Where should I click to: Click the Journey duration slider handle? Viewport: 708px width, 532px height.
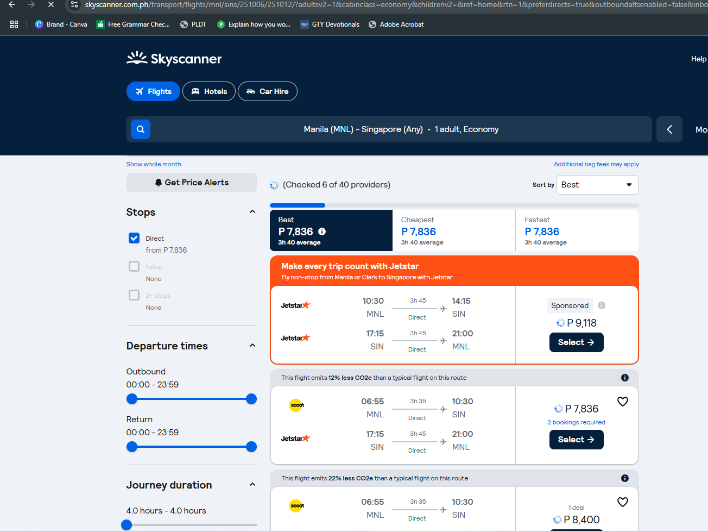[127, 524]
